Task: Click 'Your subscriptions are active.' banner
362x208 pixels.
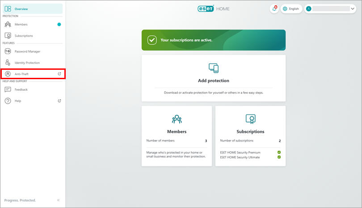Action: (x=214, y=40)
